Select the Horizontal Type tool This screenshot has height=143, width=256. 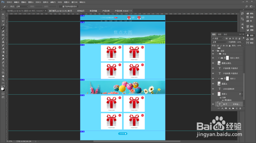(x=3, y=66)
